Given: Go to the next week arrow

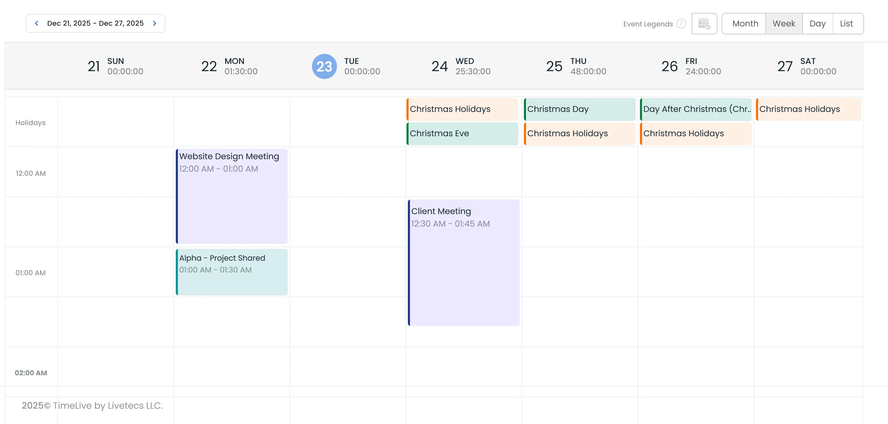Looking at the screenshot, I should [155, 23].
